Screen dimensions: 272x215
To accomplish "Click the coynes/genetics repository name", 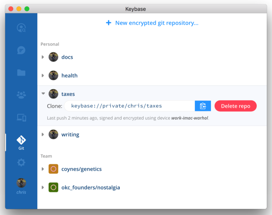I will click(82, 169).
